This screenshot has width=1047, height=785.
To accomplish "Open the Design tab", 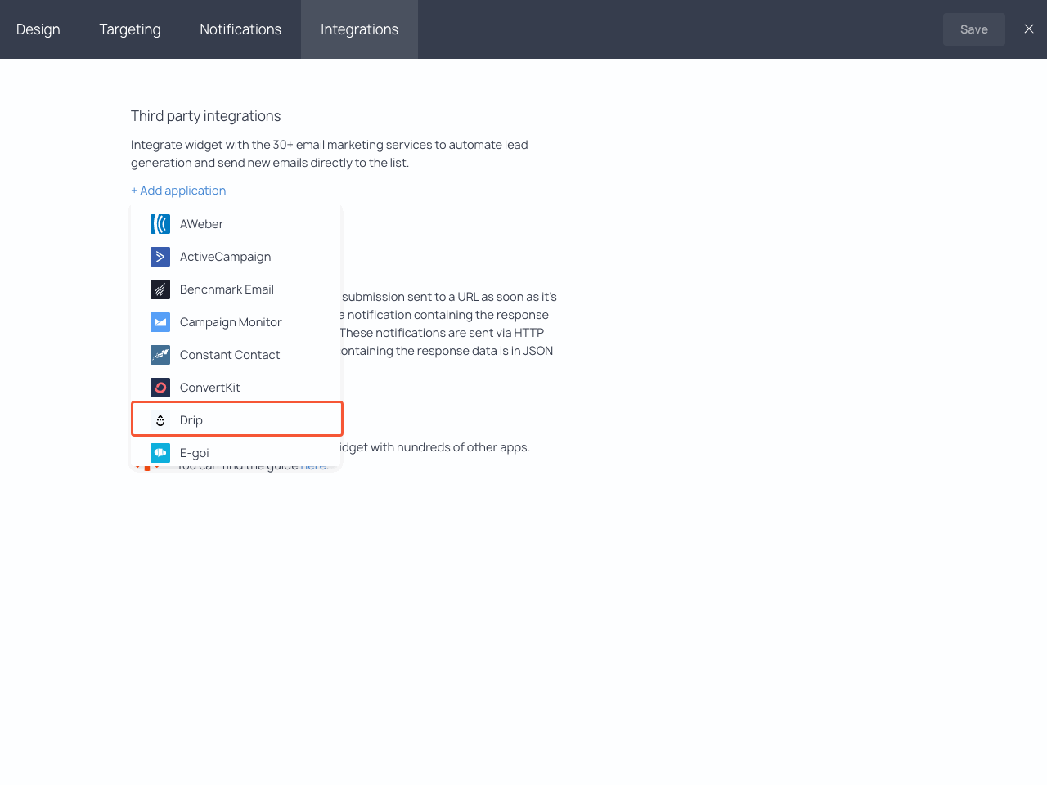I will (x=38, y=29).
